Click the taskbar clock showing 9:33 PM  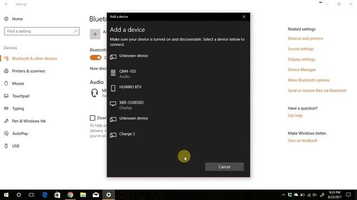pyautogui.click(x=335, y=195)
